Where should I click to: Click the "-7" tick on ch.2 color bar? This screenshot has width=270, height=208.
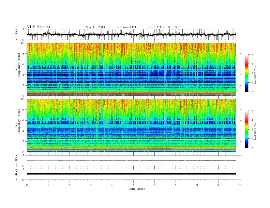(x=252, y=148)
